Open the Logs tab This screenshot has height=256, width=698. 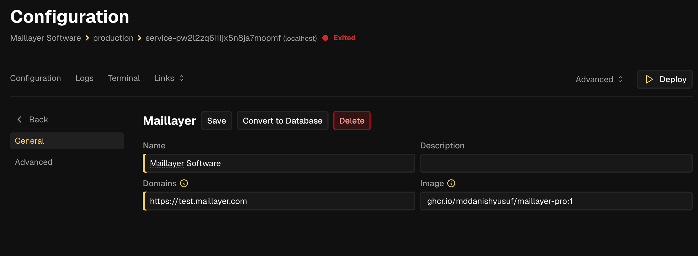(84, 78)
